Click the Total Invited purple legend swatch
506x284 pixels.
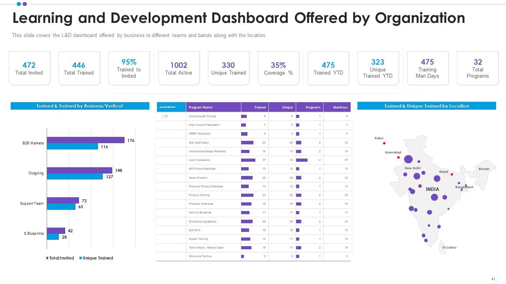(x=47, y=258)
